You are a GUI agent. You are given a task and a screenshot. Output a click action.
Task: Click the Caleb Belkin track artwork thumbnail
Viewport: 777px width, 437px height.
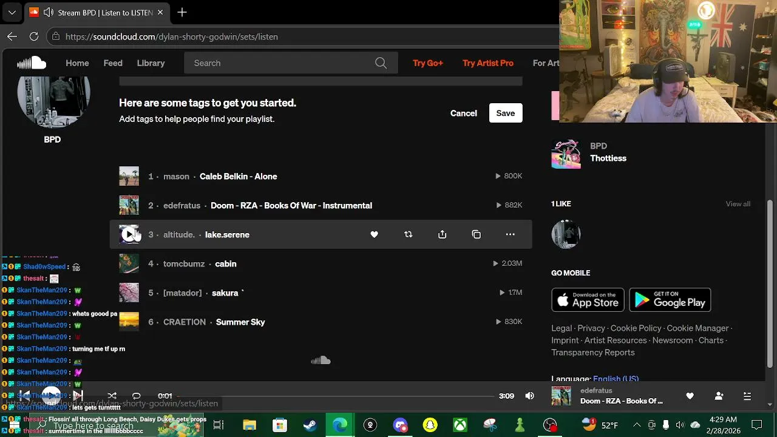(129, 176)
